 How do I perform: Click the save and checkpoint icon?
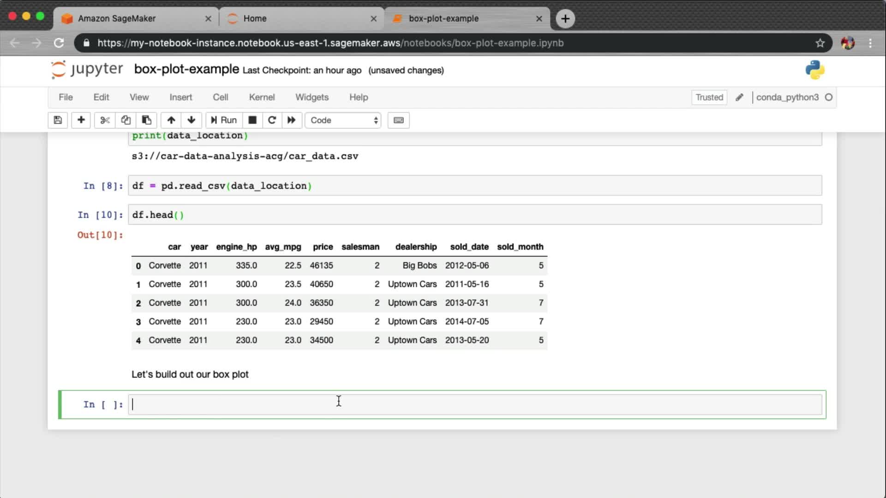click(x=58, y=120)
